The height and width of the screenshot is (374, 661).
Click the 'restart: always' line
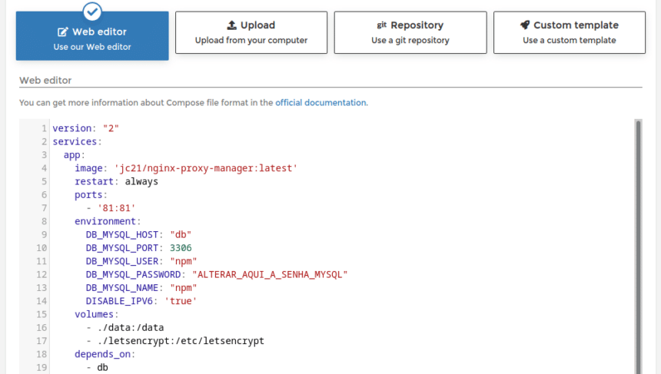[116, 182]
